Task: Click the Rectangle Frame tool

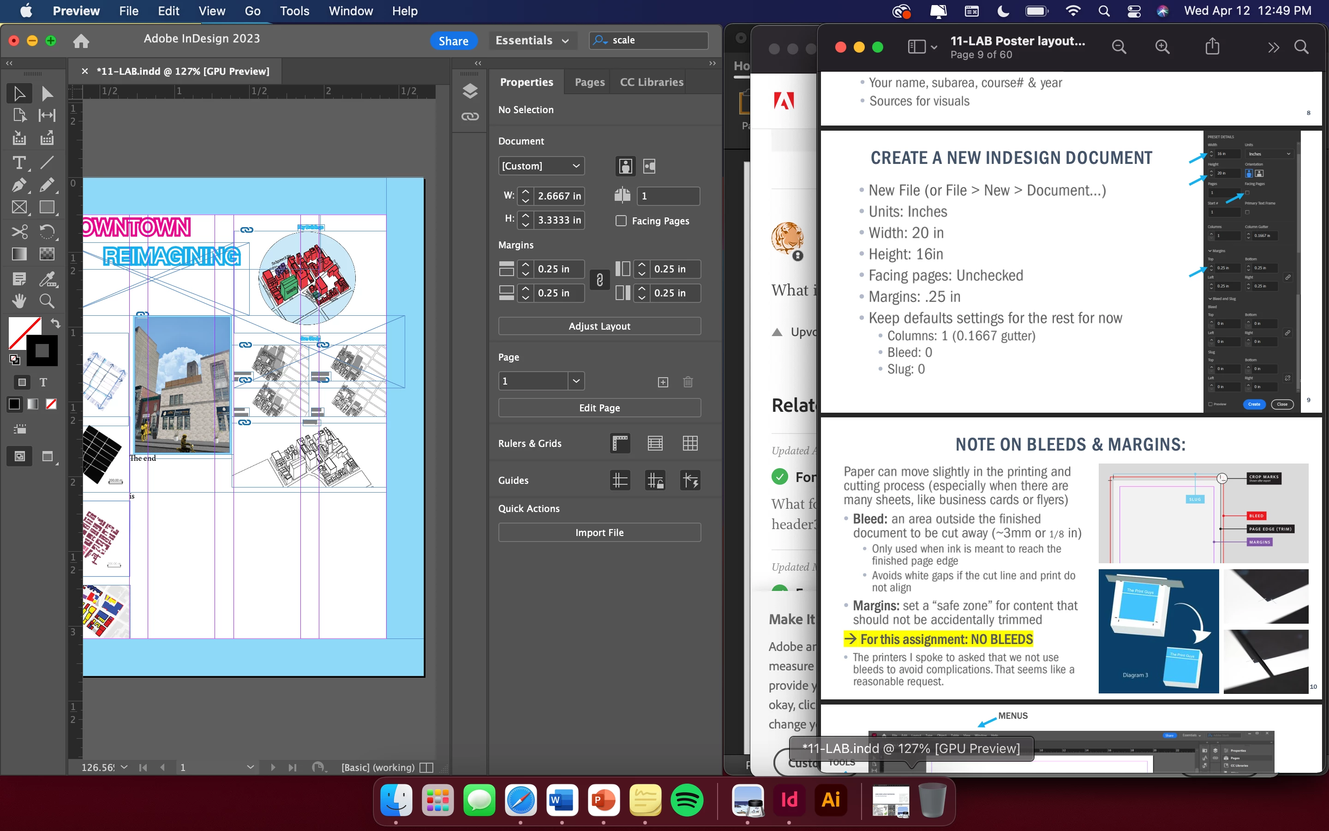Action: coord(18,208)
